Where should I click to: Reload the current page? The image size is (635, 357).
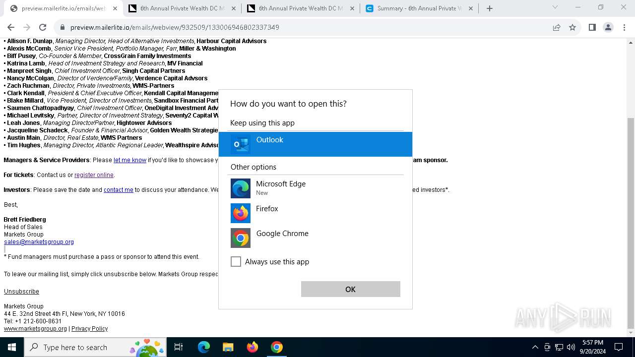point(43,27)
